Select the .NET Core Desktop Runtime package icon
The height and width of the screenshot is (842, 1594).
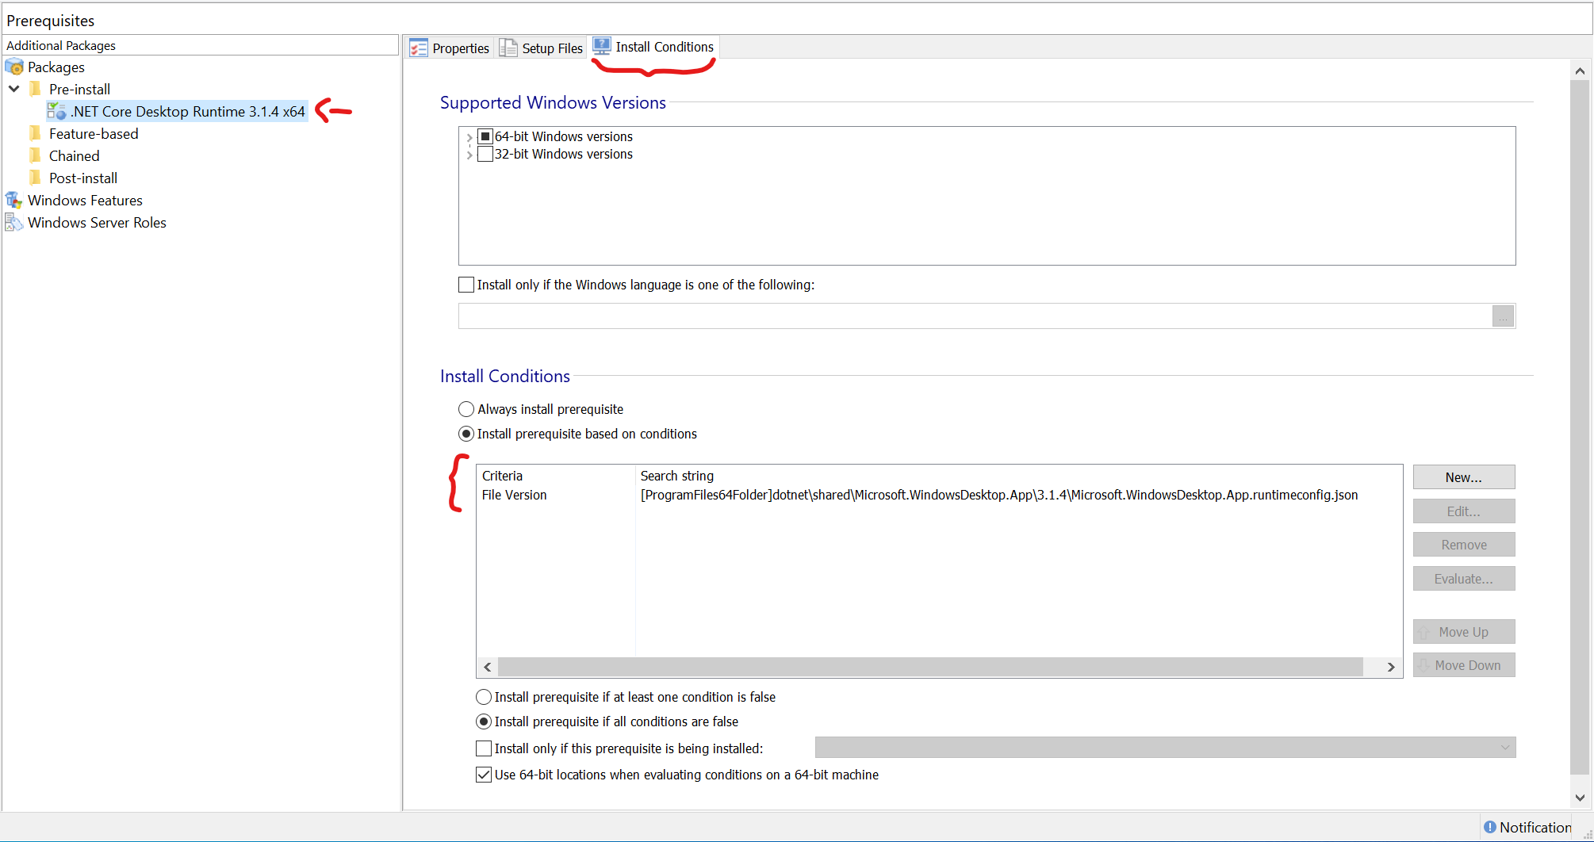point(56,112)
